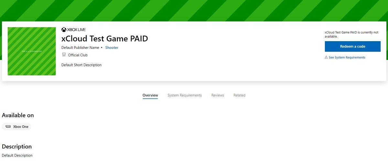Switch to the Reviews tab
This screenshot has height=161, width=388.
tap(218, 95)
